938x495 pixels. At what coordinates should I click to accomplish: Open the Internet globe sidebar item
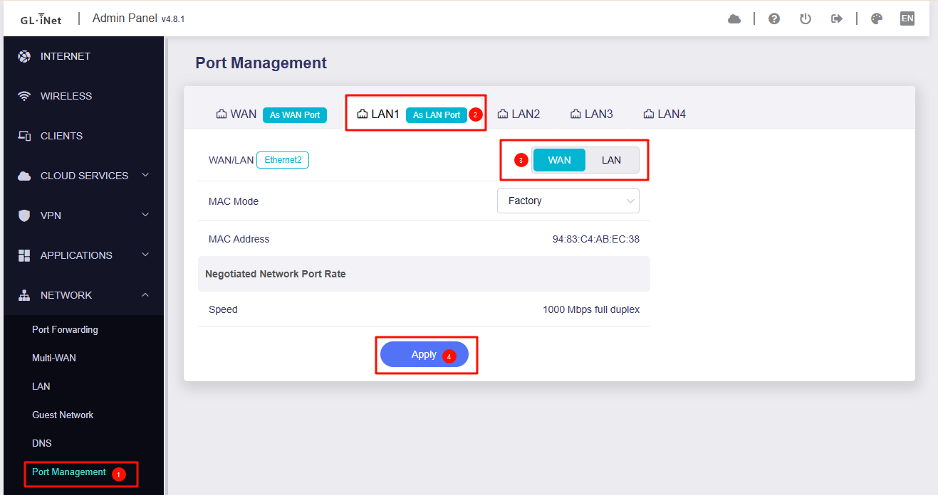point(65,56)
